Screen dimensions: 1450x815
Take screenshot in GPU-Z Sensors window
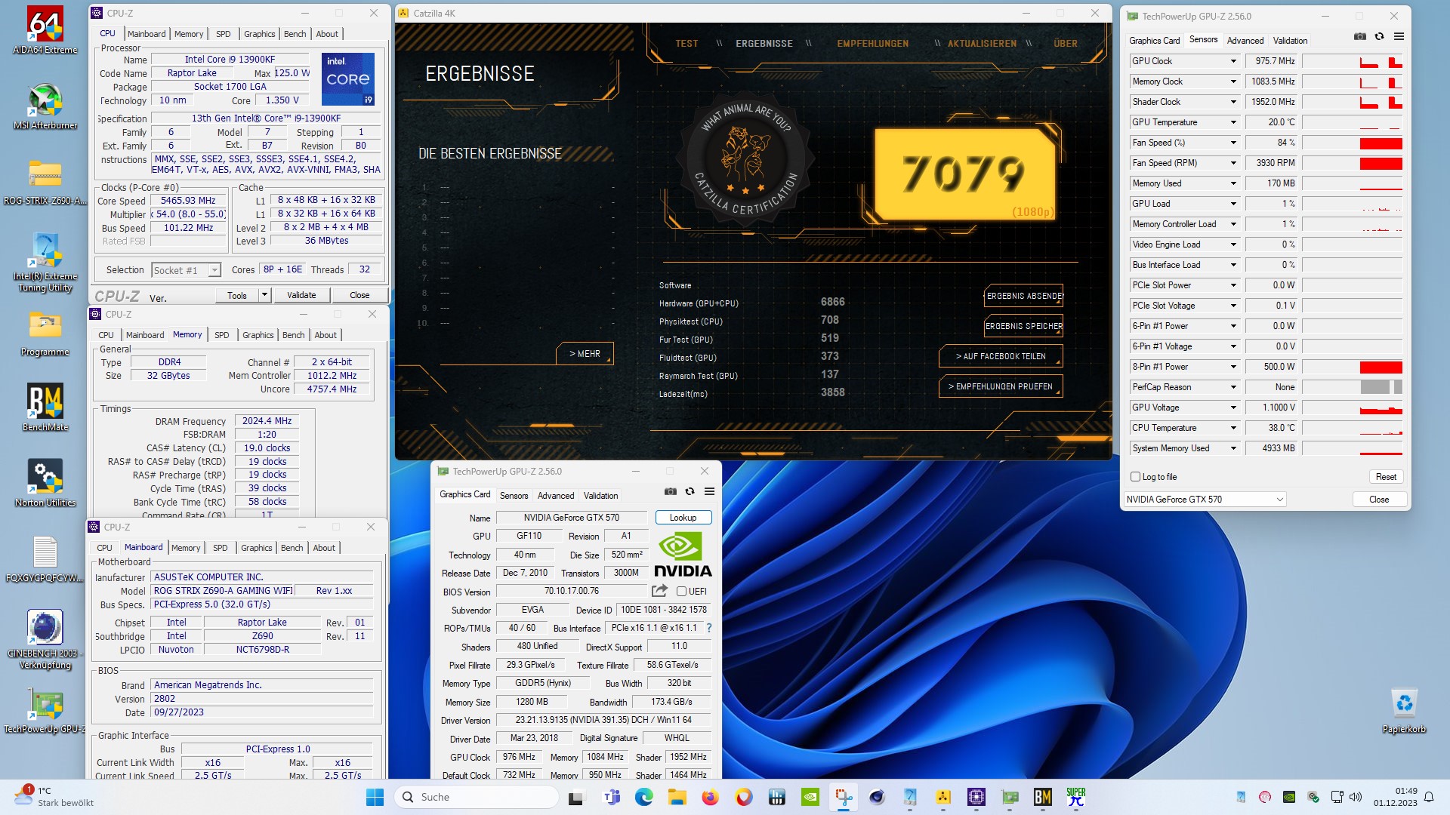click(x=1360, y=36)
